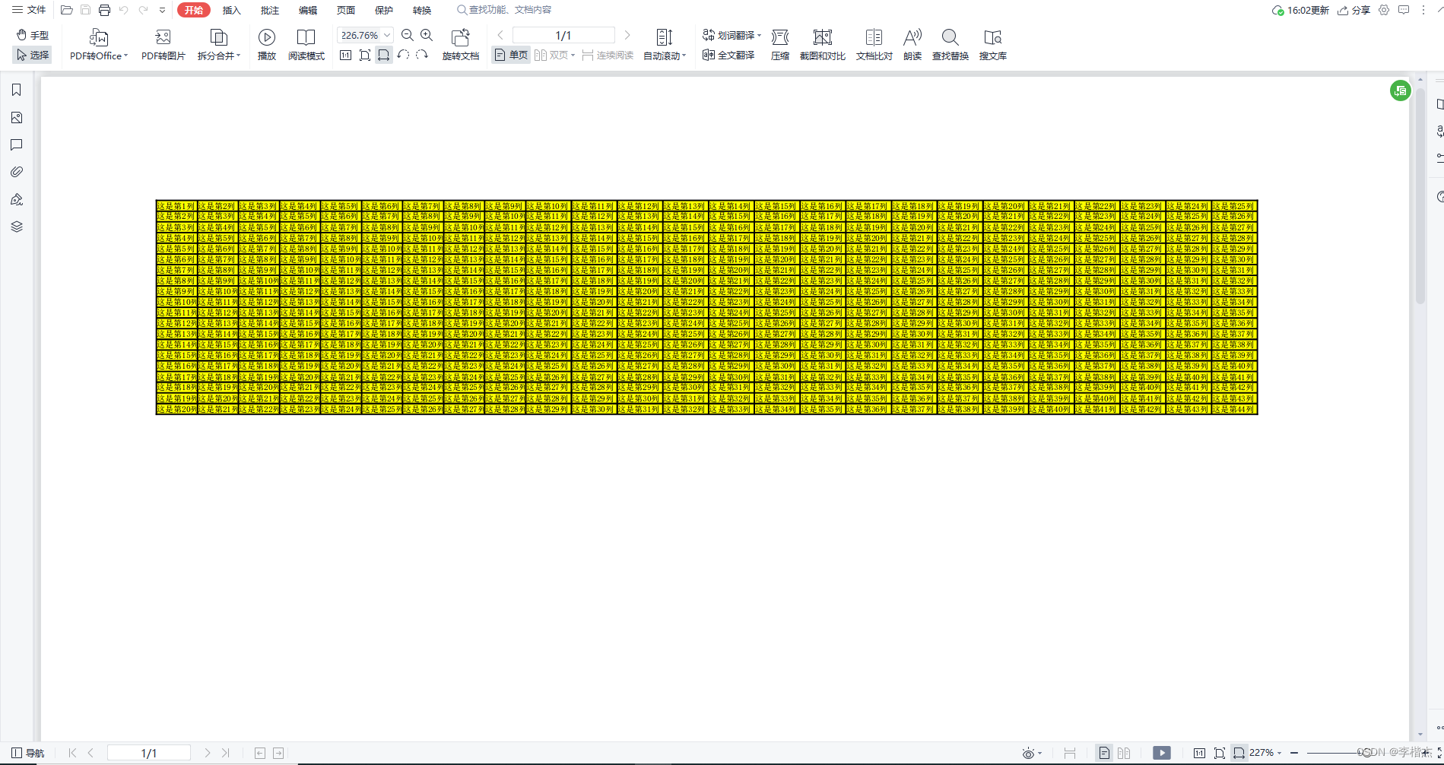The image size is (1444, 765).
Task: Toggle 导航 navigation pane in status bar
Action: (28, 753)
